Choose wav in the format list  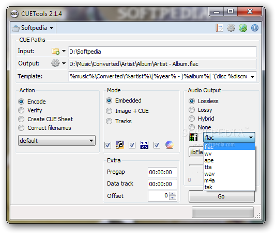(x=229, y=174)
